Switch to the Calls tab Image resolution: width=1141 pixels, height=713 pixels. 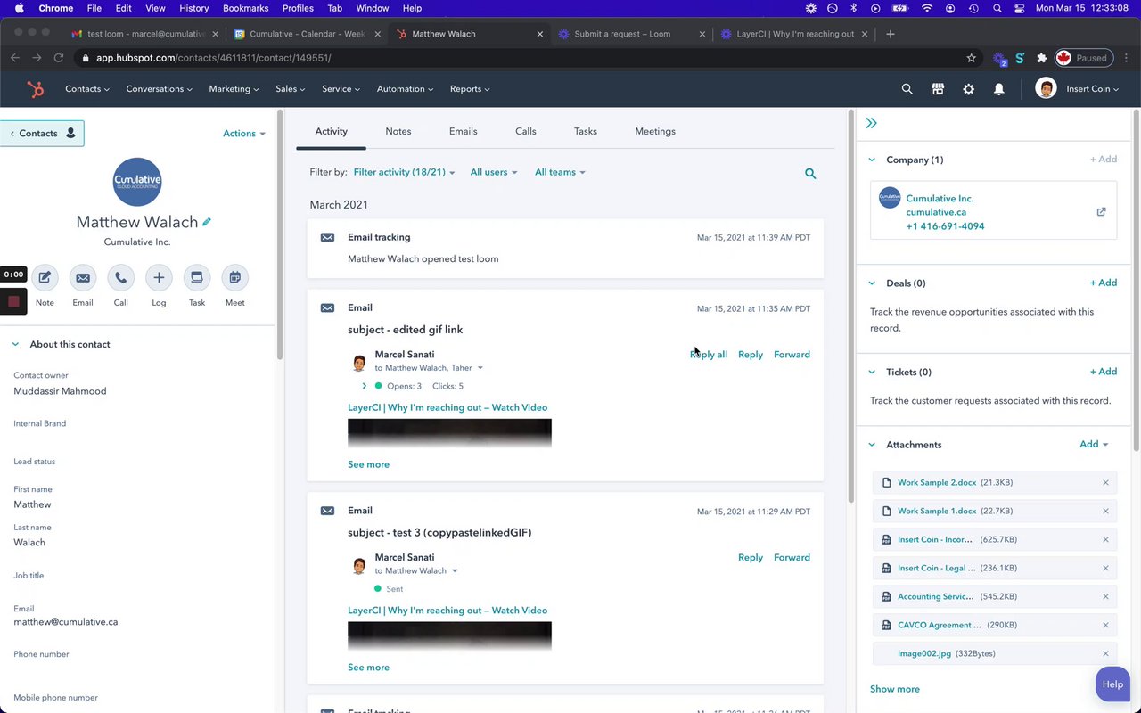pos(526,131)
